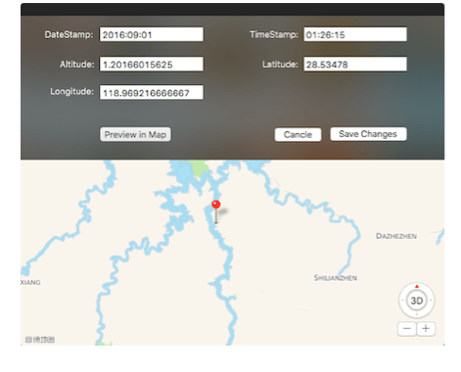The image size is (461, 372).
Task: Zoom out map with minus button
Action: 407,328
